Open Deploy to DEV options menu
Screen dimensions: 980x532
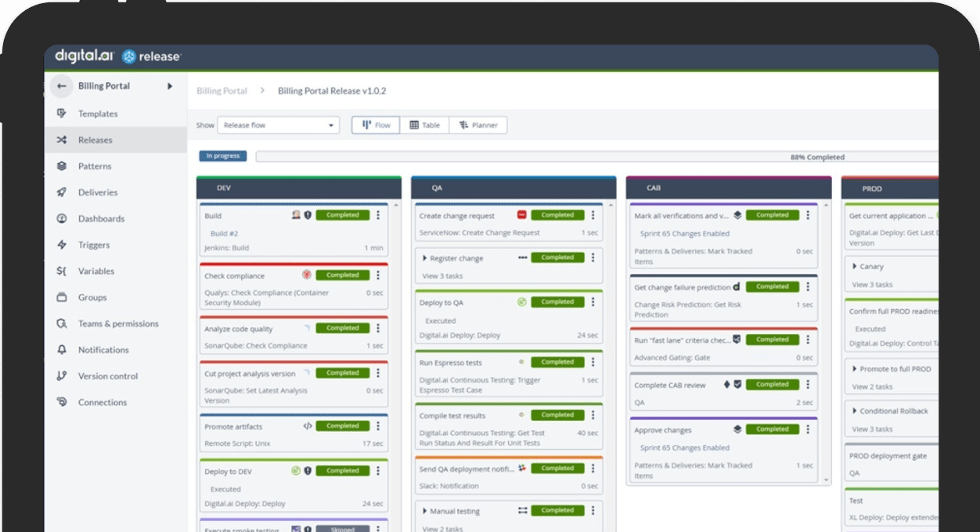(378, 471)
